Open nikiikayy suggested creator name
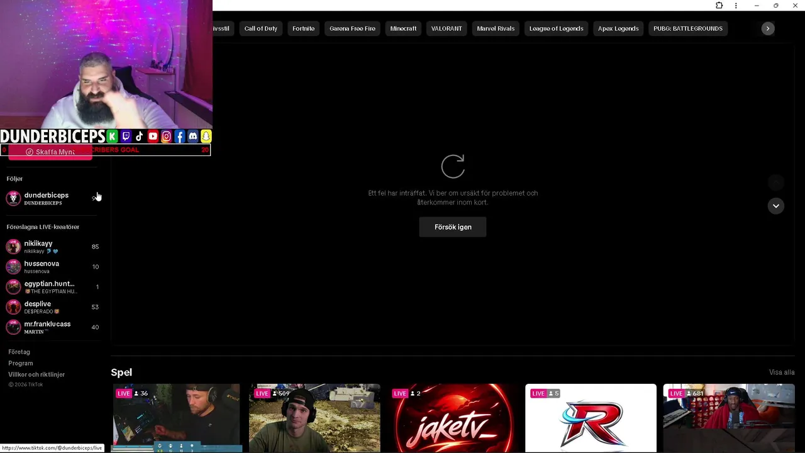The image size is (805, 453). point(38,243)
